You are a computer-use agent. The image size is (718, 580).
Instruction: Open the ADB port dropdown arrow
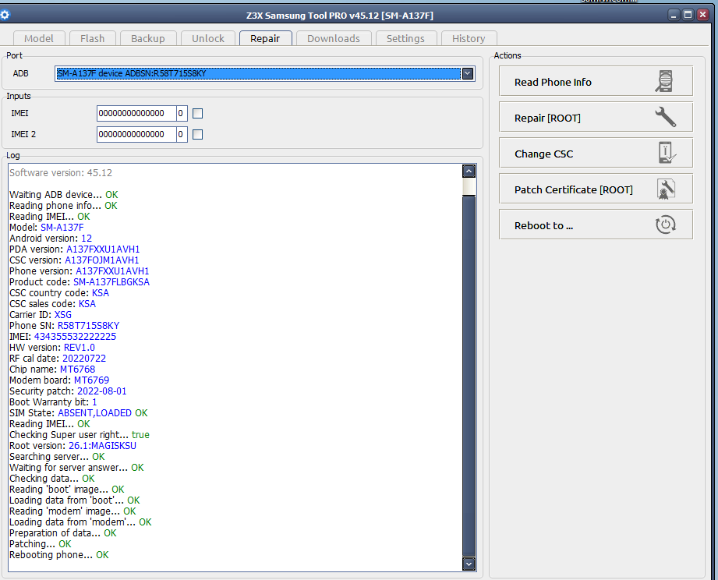468,73
